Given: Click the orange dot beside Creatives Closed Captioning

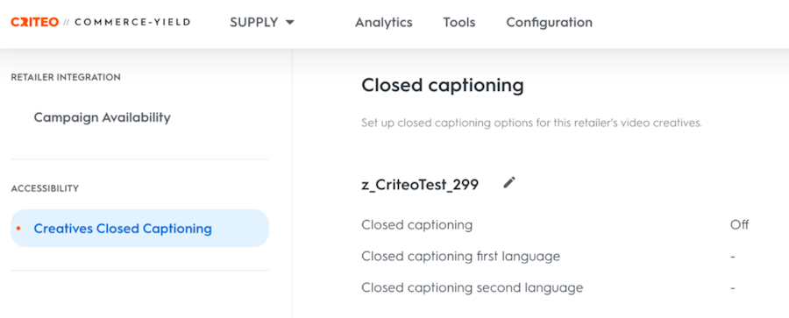Looking at the screenshot, I should pos(18,229).
